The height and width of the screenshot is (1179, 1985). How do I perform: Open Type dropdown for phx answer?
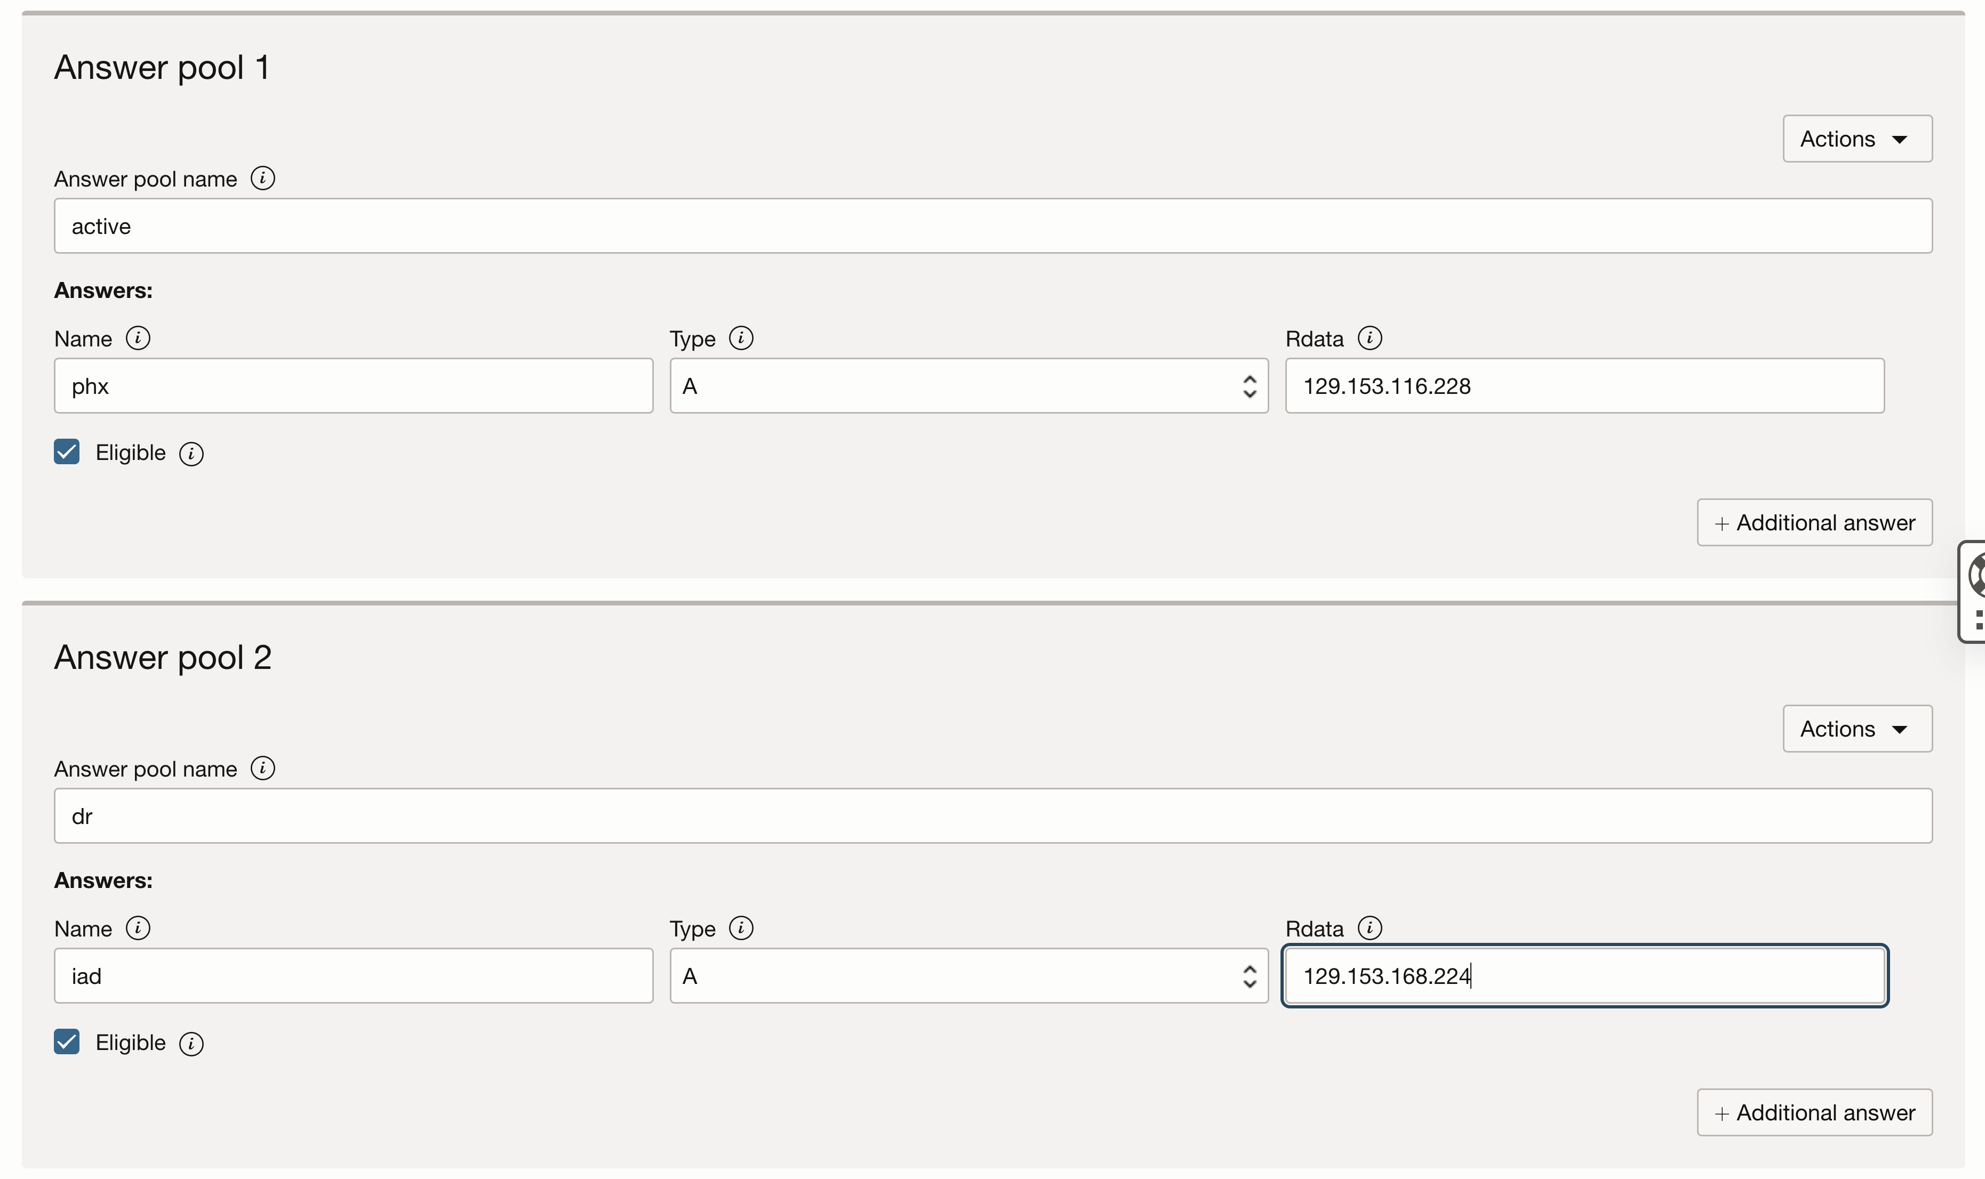tap(969, 385)
